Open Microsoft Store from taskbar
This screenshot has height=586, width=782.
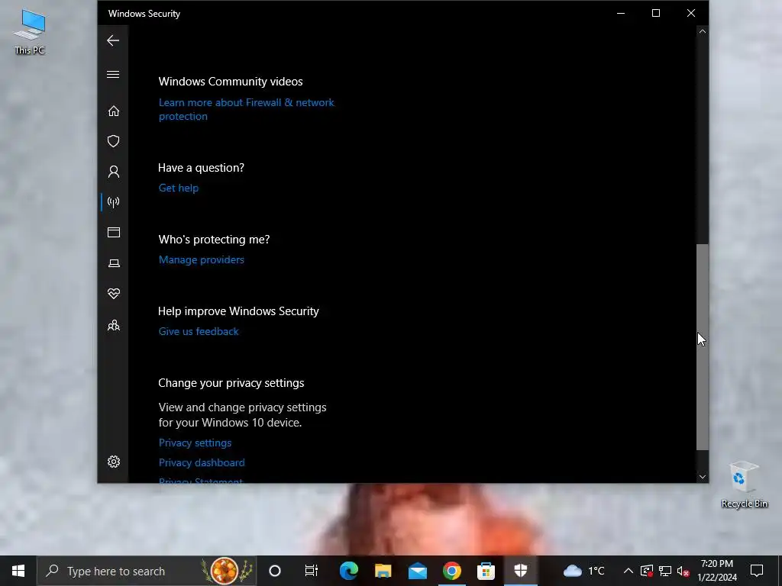pos(486,571)
